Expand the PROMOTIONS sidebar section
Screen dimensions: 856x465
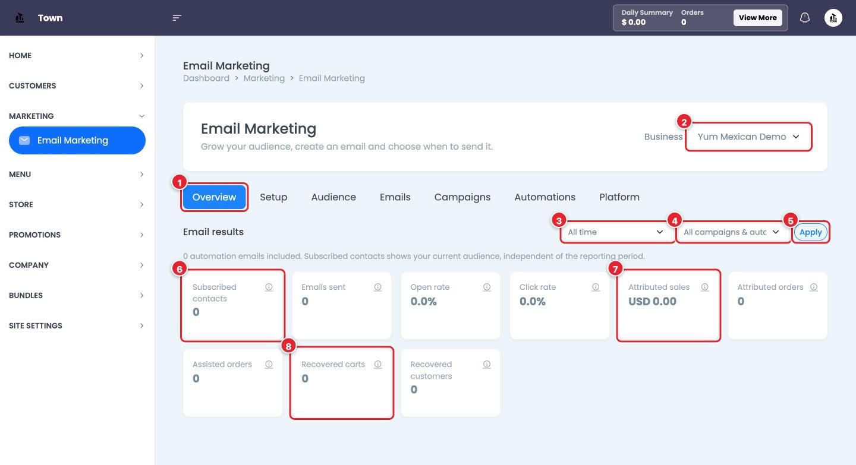(76, 235)
